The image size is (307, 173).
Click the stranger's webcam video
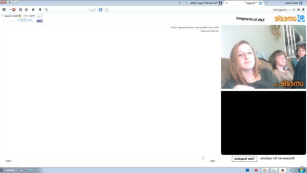click(263, 57)
